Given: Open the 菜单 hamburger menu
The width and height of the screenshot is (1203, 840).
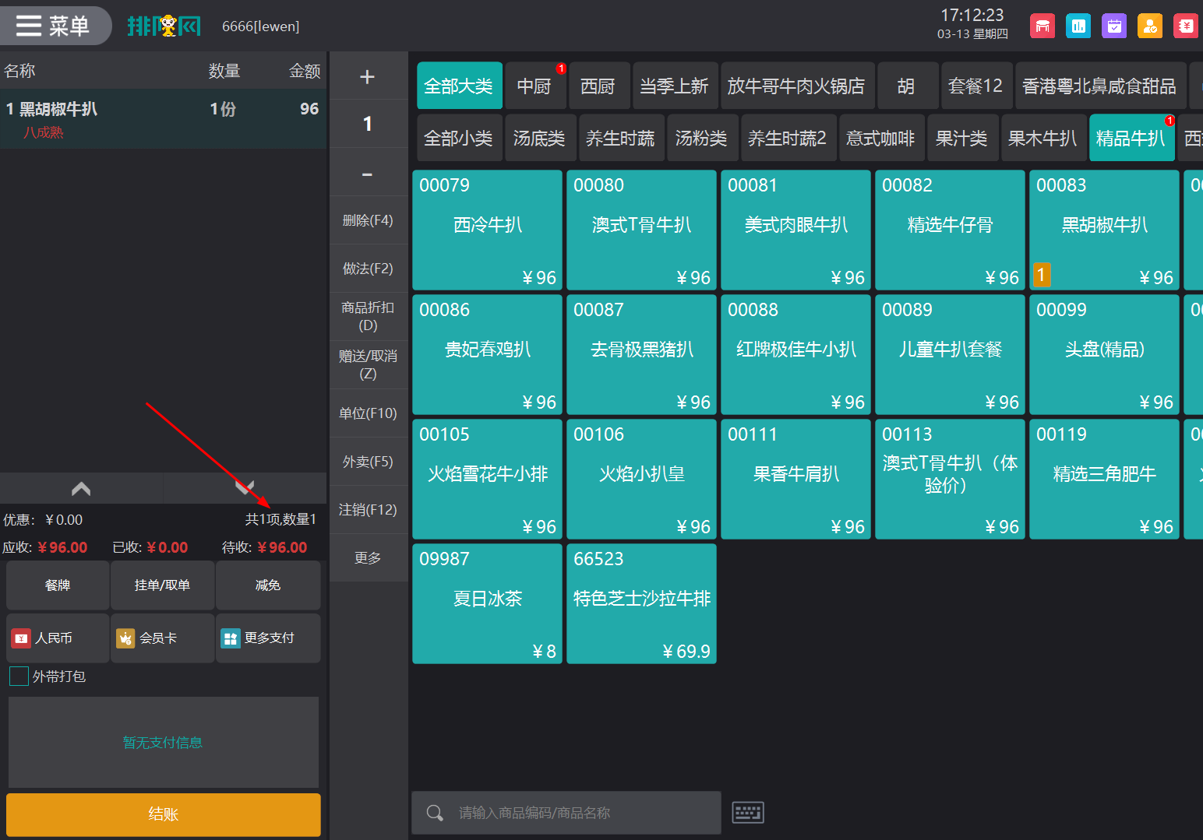Looking at the screenshot, I should (55, 26).
